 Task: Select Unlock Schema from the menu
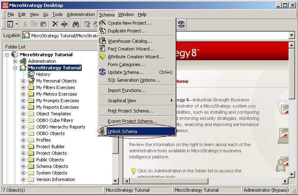(122, 131)
